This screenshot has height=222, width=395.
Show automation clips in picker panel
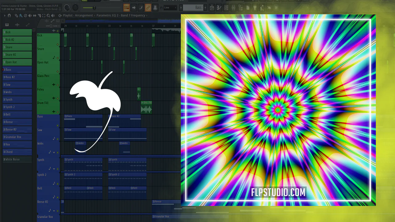pos(27,25)
